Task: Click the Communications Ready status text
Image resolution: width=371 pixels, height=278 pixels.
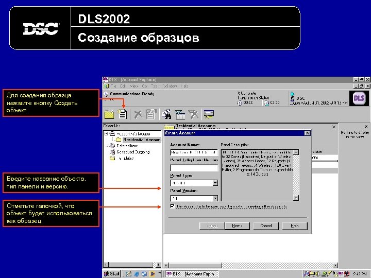Action: point(132,94)
